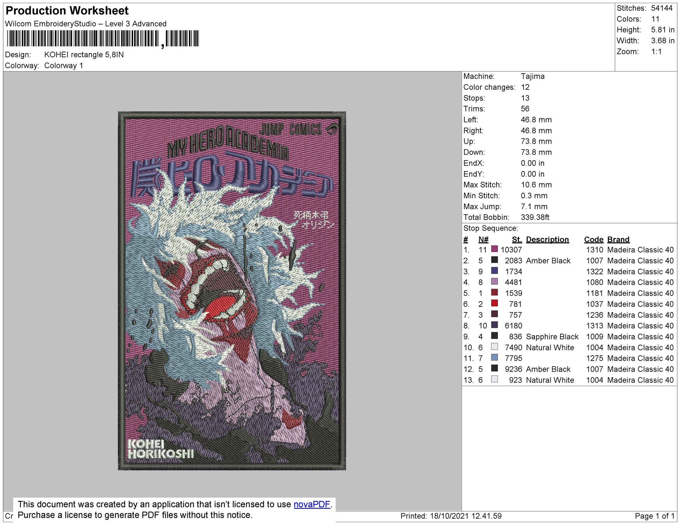
Task: Select the Sapphire Black stop row
Action: [568, 337]
